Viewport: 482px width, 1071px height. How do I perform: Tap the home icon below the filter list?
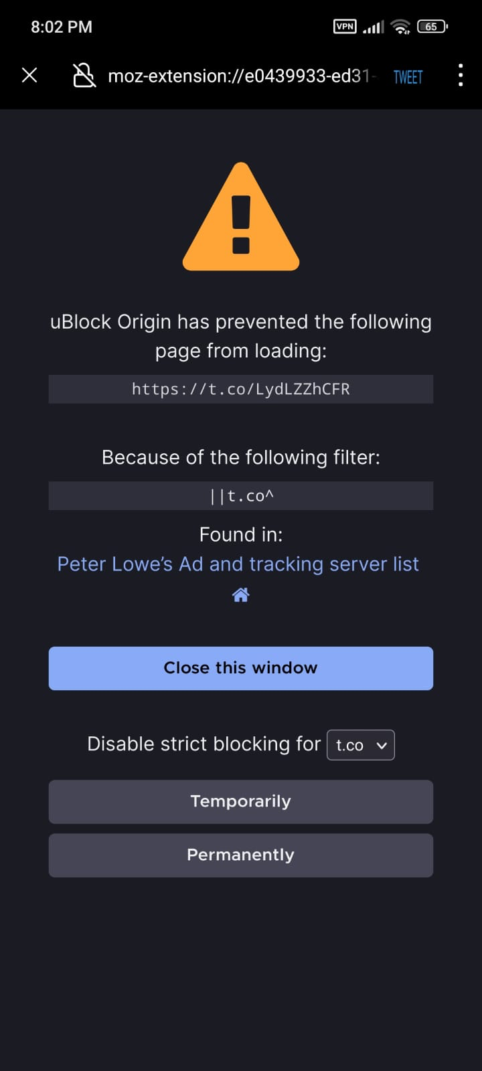[x=240, y=594]
